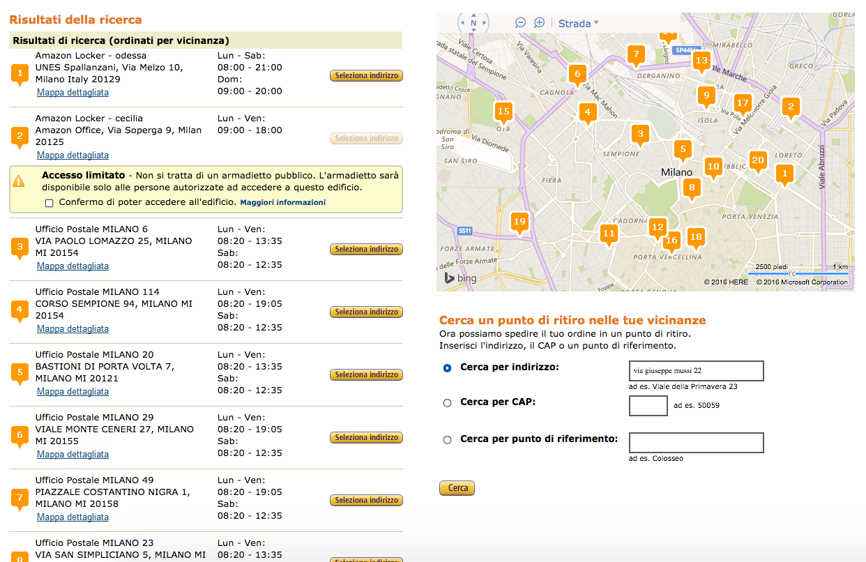866x562 pixels.
Task: Click the zoom in magnifier on the map
Action: click(538, 22)
